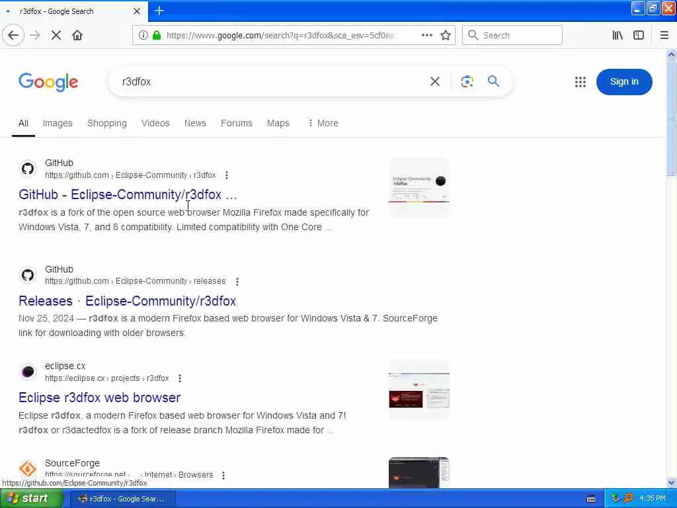Image resolution: width=677 pixels, height=508 pixels.
Task: Click the eclipse.cx site favicon
Action: point(28,372)
